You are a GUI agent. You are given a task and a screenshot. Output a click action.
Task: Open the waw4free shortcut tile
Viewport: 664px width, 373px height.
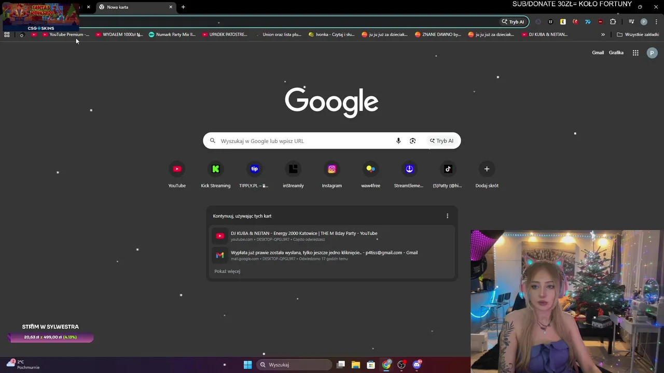(x=370, y=175)
